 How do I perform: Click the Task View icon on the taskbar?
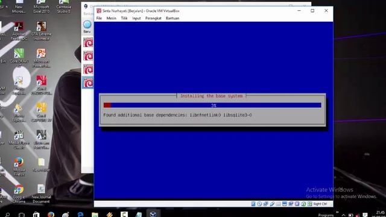click(22, 215)
